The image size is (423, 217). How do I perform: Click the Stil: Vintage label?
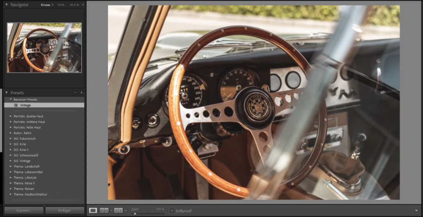22,161
